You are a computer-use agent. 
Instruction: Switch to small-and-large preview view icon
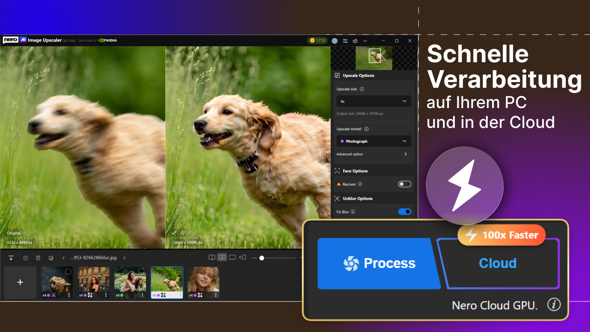click(243, 257)
